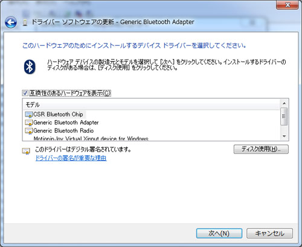The image size is (302, 247).
Task: Click the digital signature certificate icon below the list
Action: click(26, 151)
